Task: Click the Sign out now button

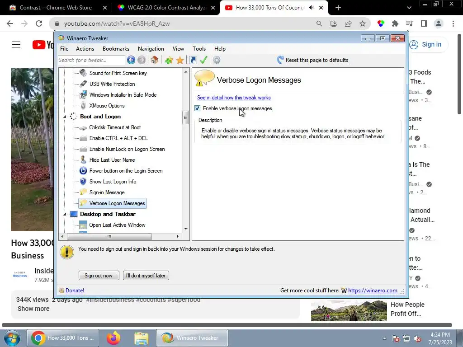Action: point(99,275)
